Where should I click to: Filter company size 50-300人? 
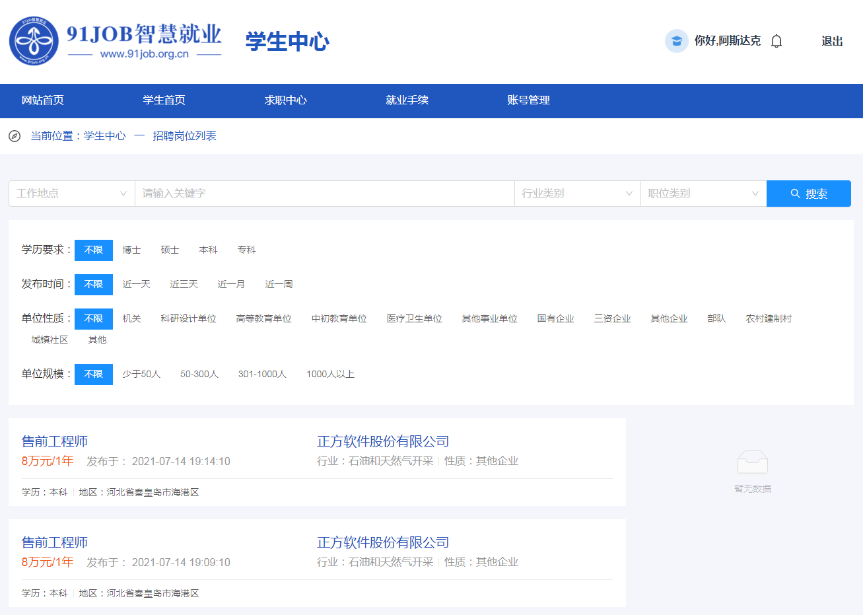199,375
